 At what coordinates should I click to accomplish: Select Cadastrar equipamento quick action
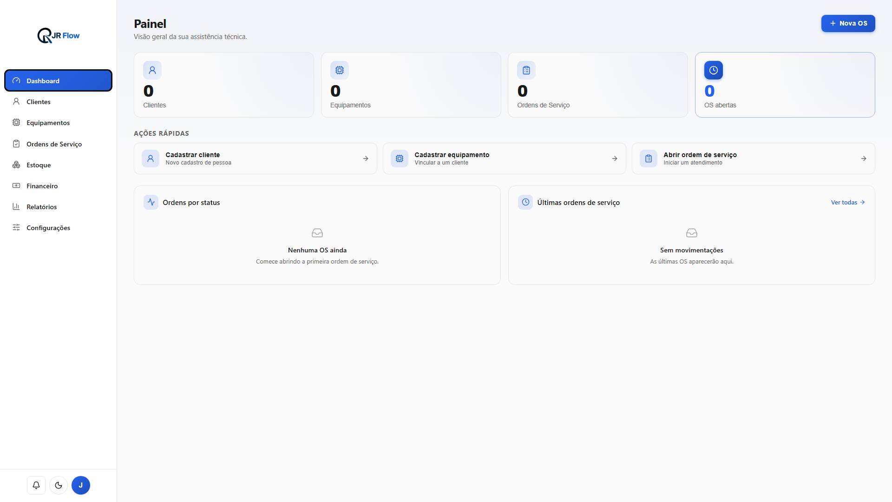point(504,159)
